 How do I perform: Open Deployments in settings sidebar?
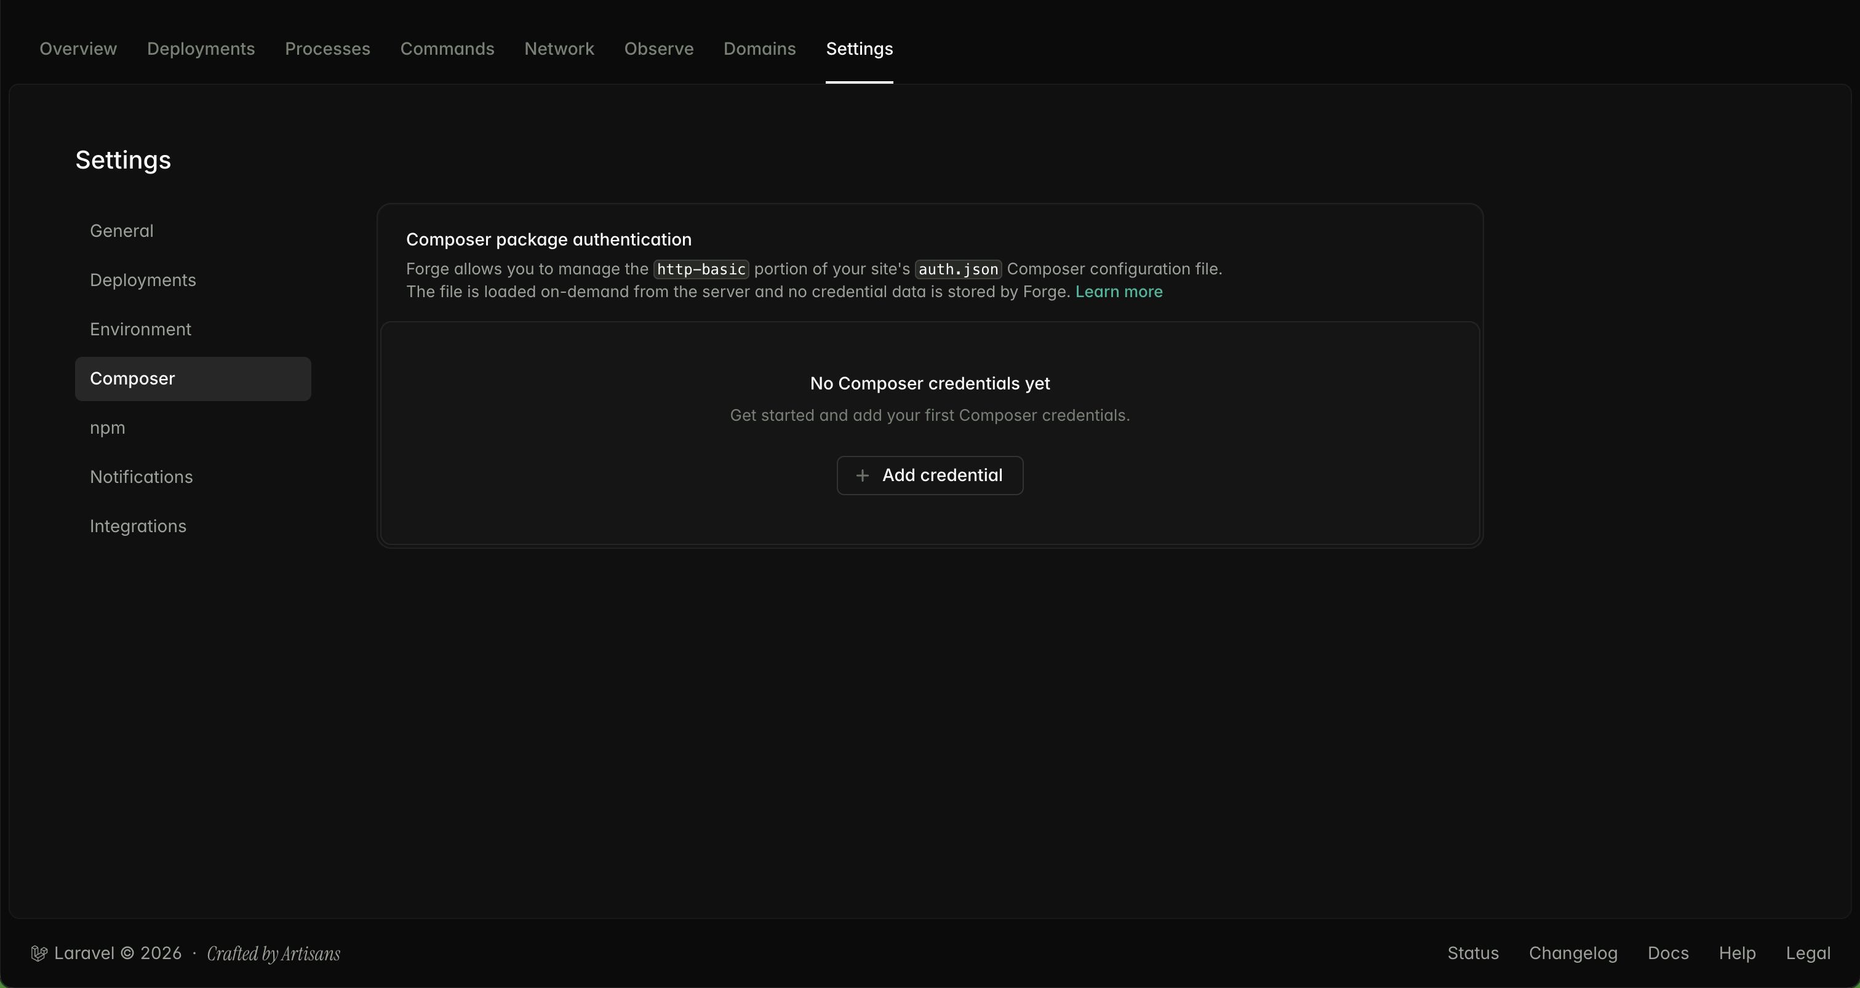coord(193,280)
